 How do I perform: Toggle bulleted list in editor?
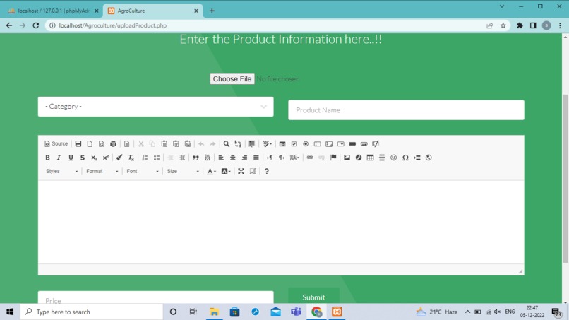pyautogui.click(x=157, y=158)
